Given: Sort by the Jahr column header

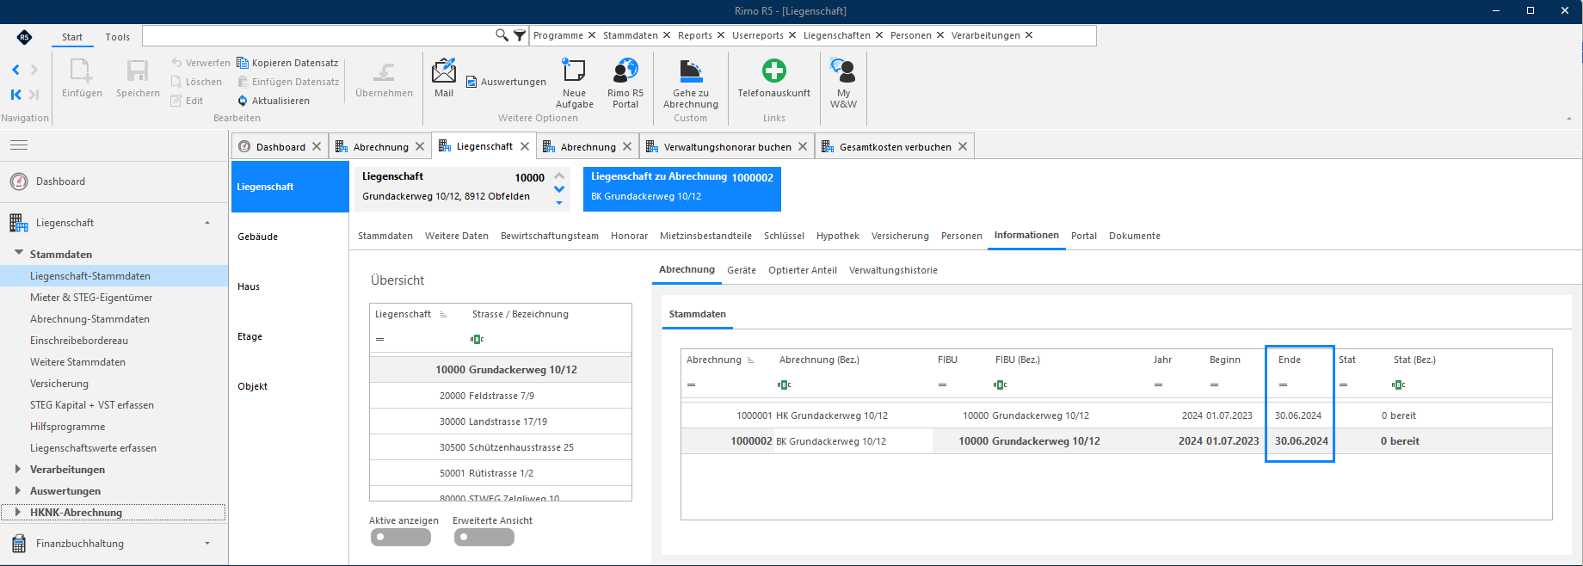Looking at the screenshot, I should pyautogui.click(x=1163, y=360).
